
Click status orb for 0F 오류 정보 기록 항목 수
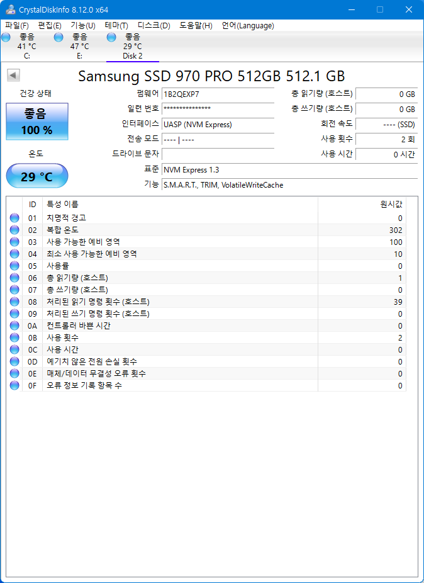[14, 385]
